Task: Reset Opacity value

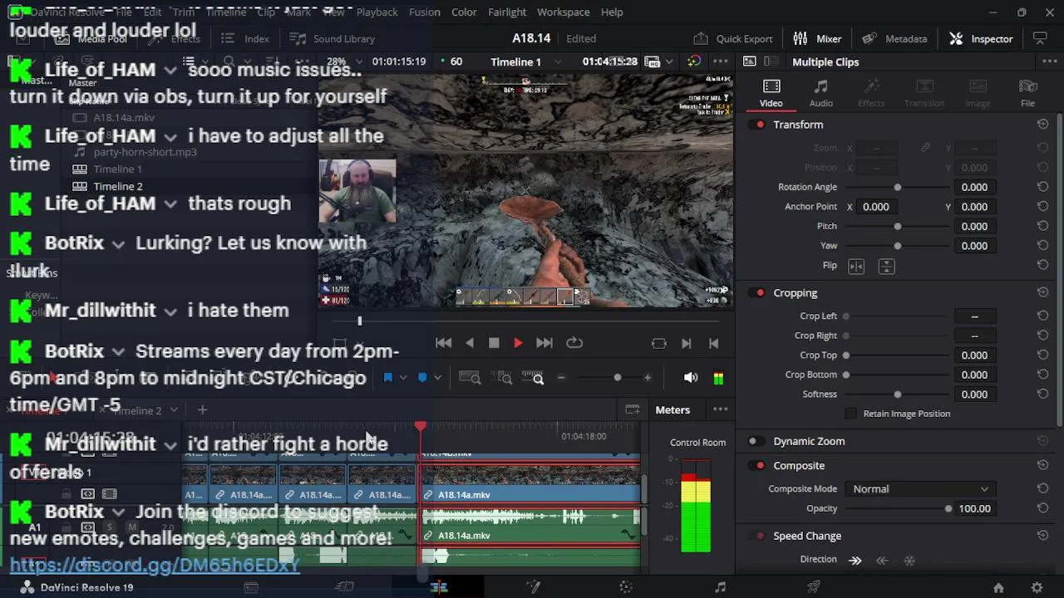Action: pyautogui.click(x=1042, y=508)
